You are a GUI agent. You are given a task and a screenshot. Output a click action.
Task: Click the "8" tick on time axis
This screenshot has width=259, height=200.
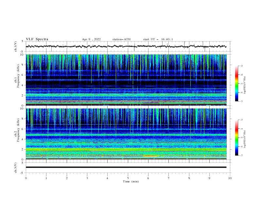(189, 178)
